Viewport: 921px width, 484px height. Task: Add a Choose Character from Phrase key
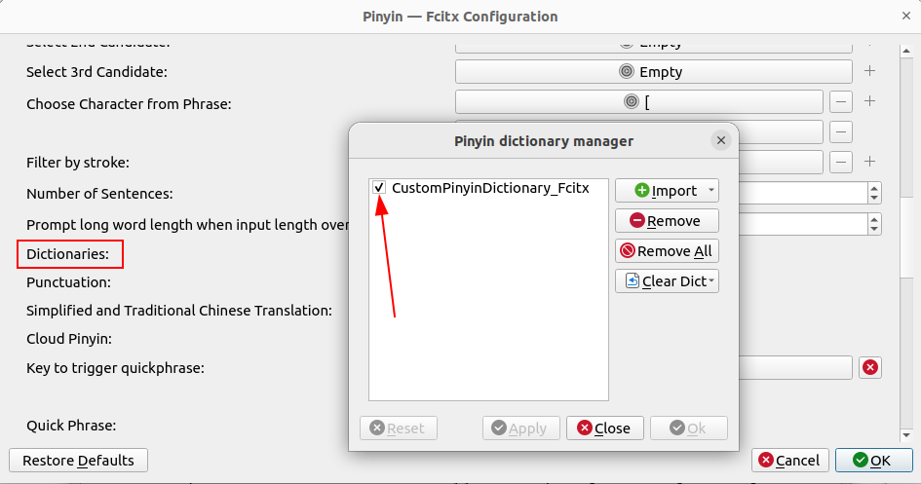coord(870,101)
